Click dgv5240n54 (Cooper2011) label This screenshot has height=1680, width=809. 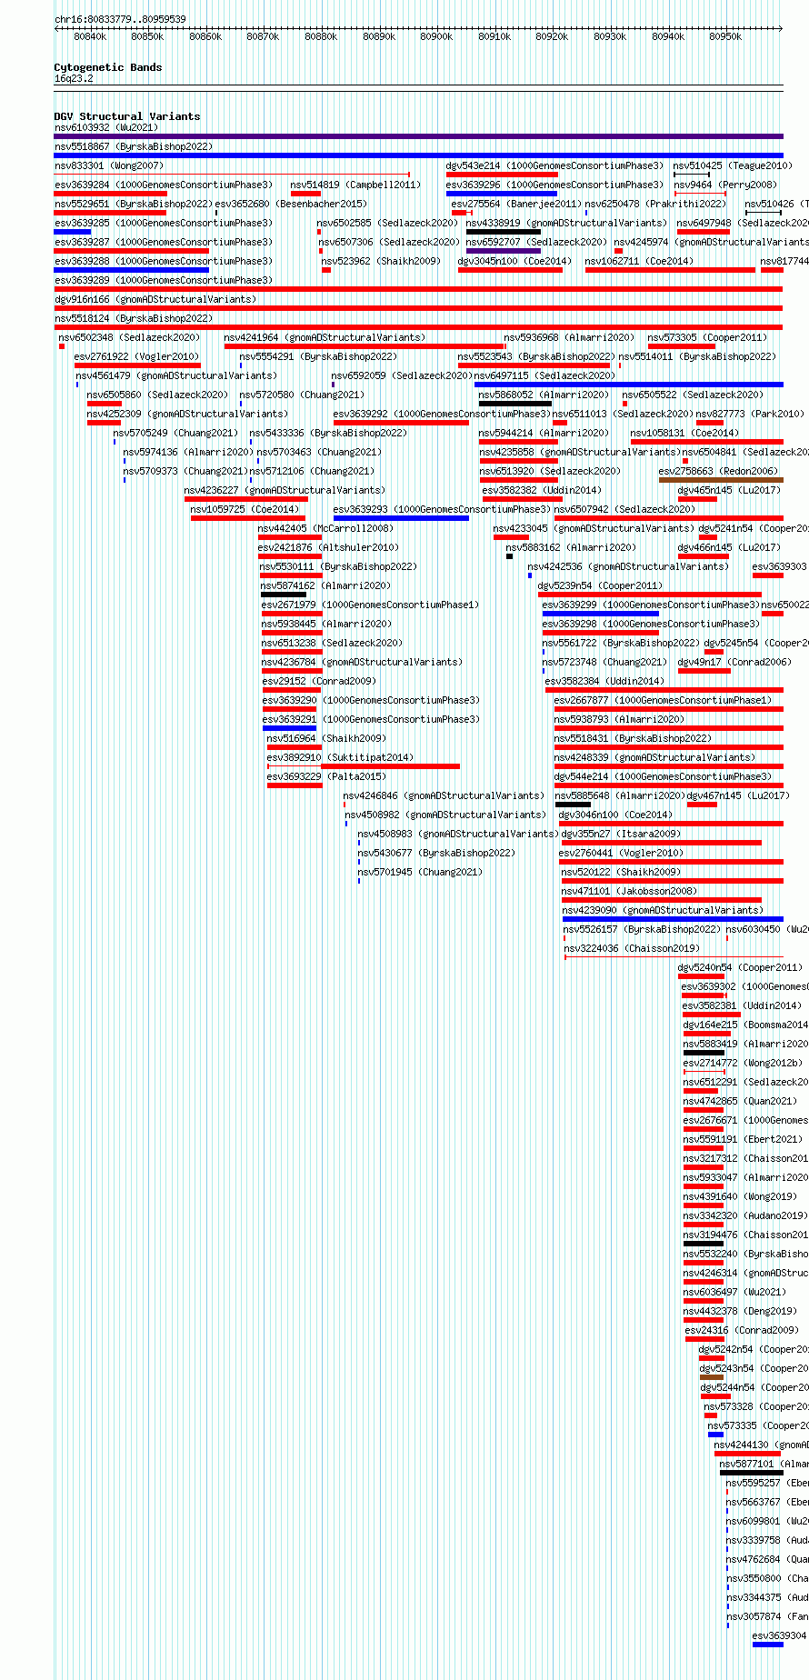point(741,967)
